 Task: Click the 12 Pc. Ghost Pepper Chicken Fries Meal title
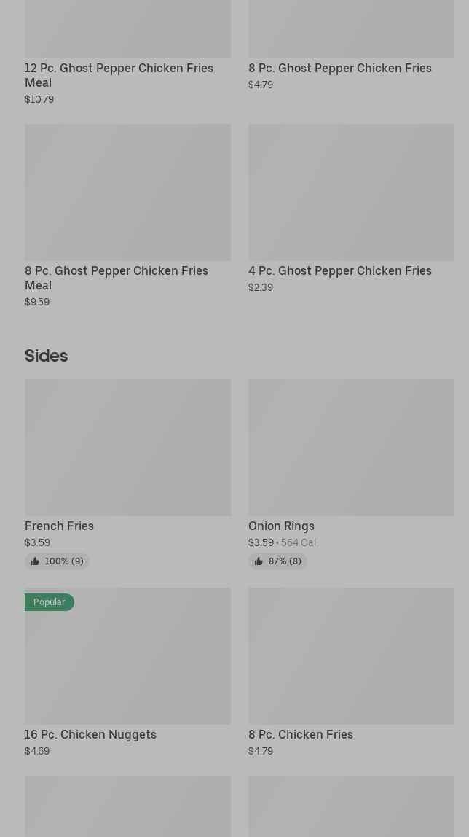(119, 75)
